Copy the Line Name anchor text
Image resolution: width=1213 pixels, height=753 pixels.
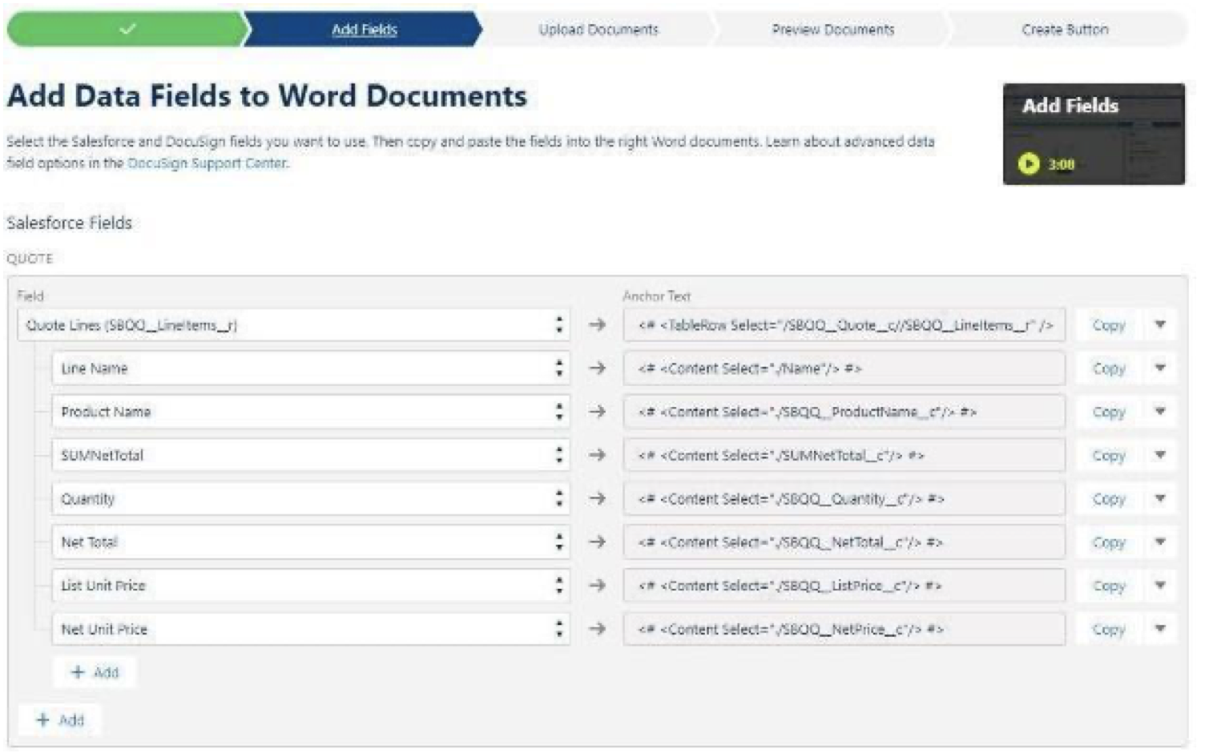pyautogui.click(x=1108, y=368)
